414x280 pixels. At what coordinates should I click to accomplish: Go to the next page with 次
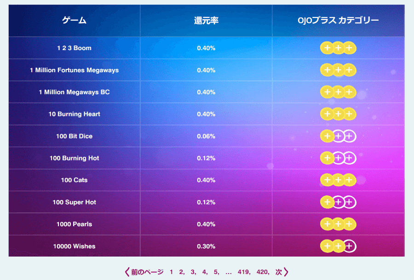282,272
